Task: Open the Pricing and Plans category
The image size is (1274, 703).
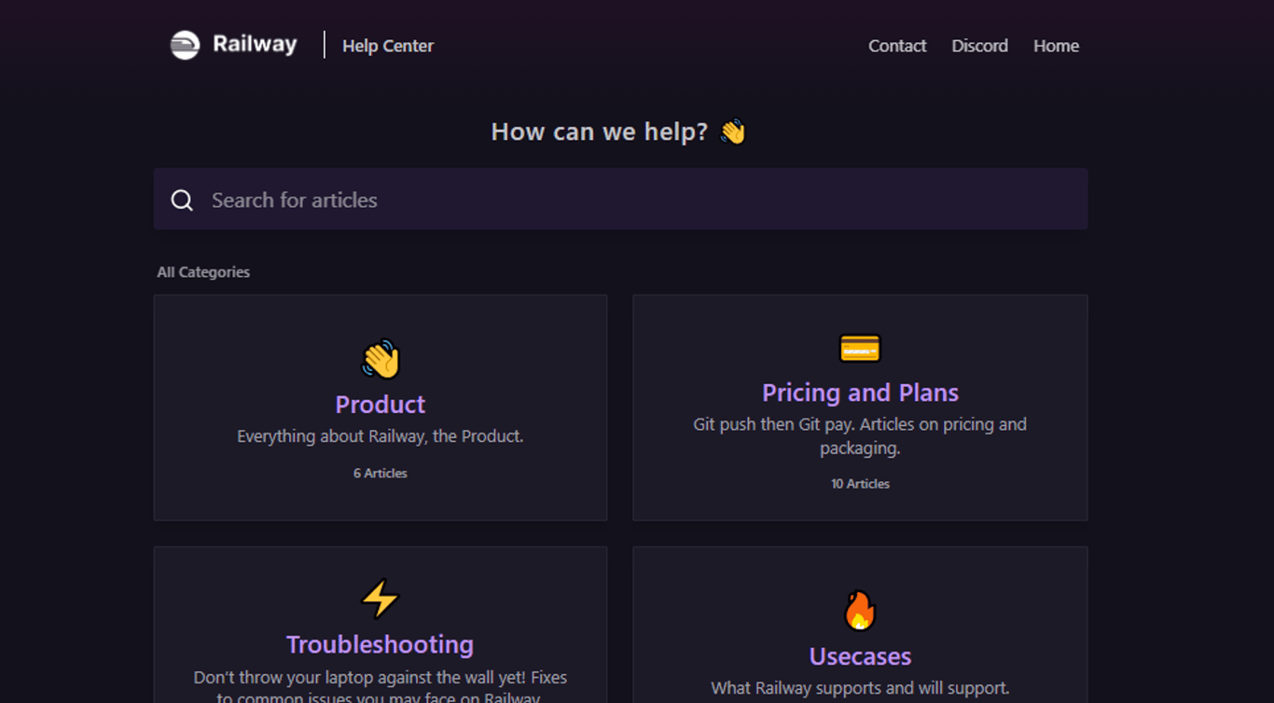Action: (860, 393)
